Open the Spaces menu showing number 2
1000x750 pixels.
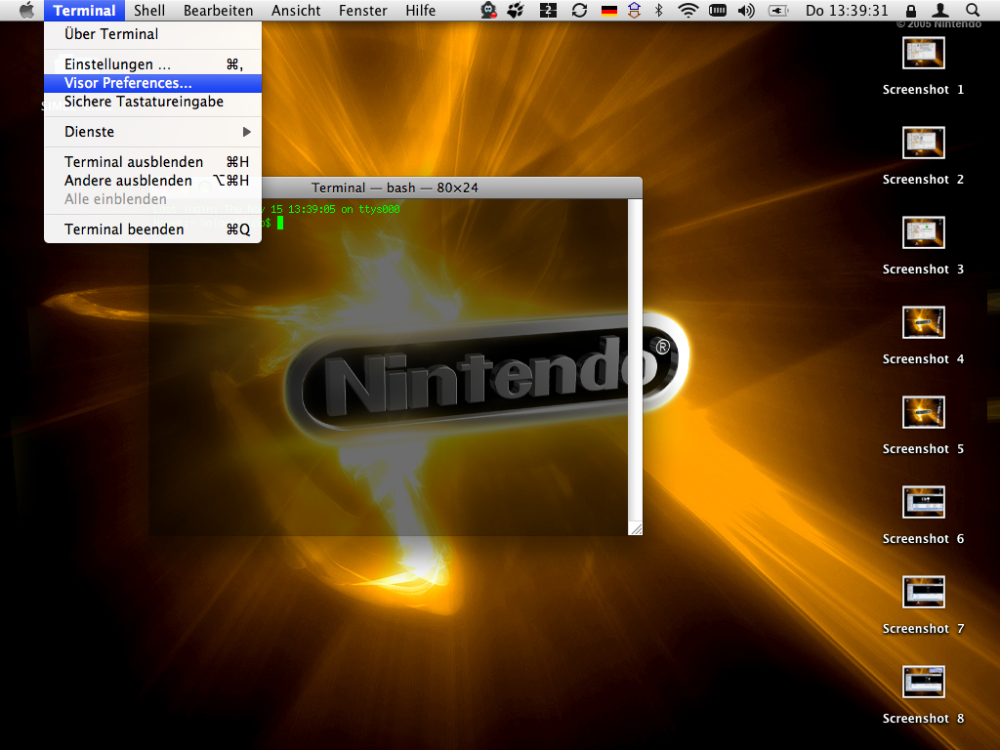(x=548, y=10)
